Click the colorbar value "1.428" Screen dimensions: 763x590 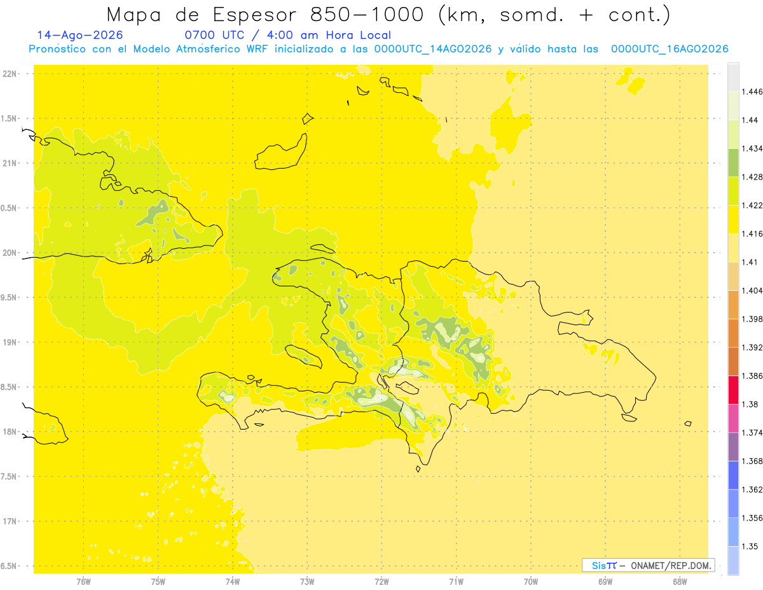point(752,177)
